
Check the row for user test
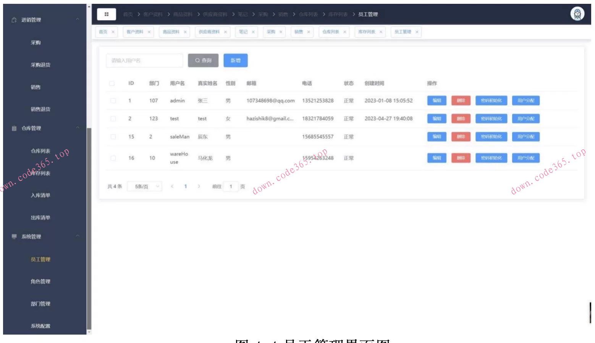point(113,119)
